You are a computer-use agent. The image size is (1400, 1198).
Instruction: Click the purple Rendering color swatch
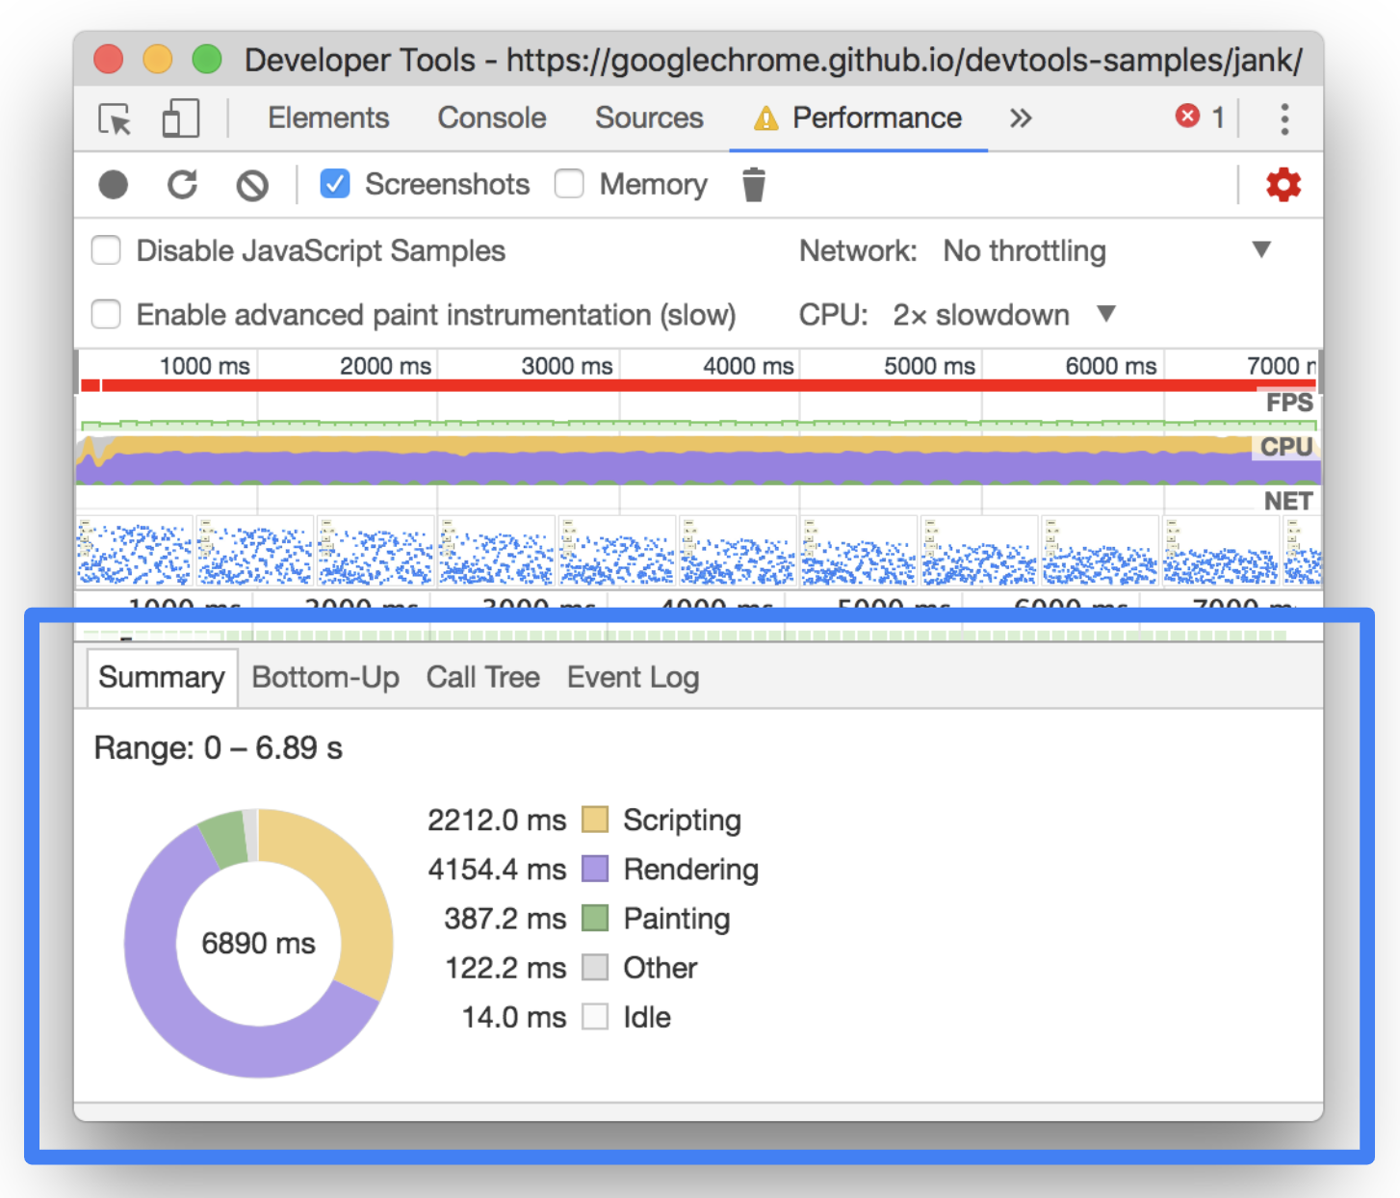click(595, 869)
